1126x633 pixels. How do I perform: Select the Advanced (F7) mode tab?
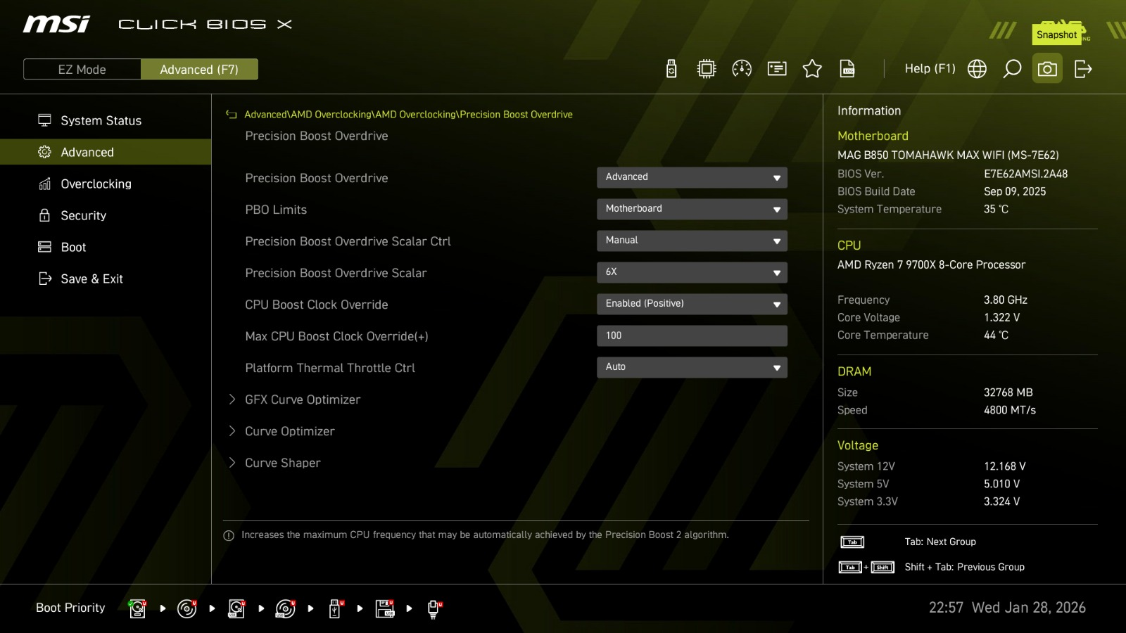point(199,70)
